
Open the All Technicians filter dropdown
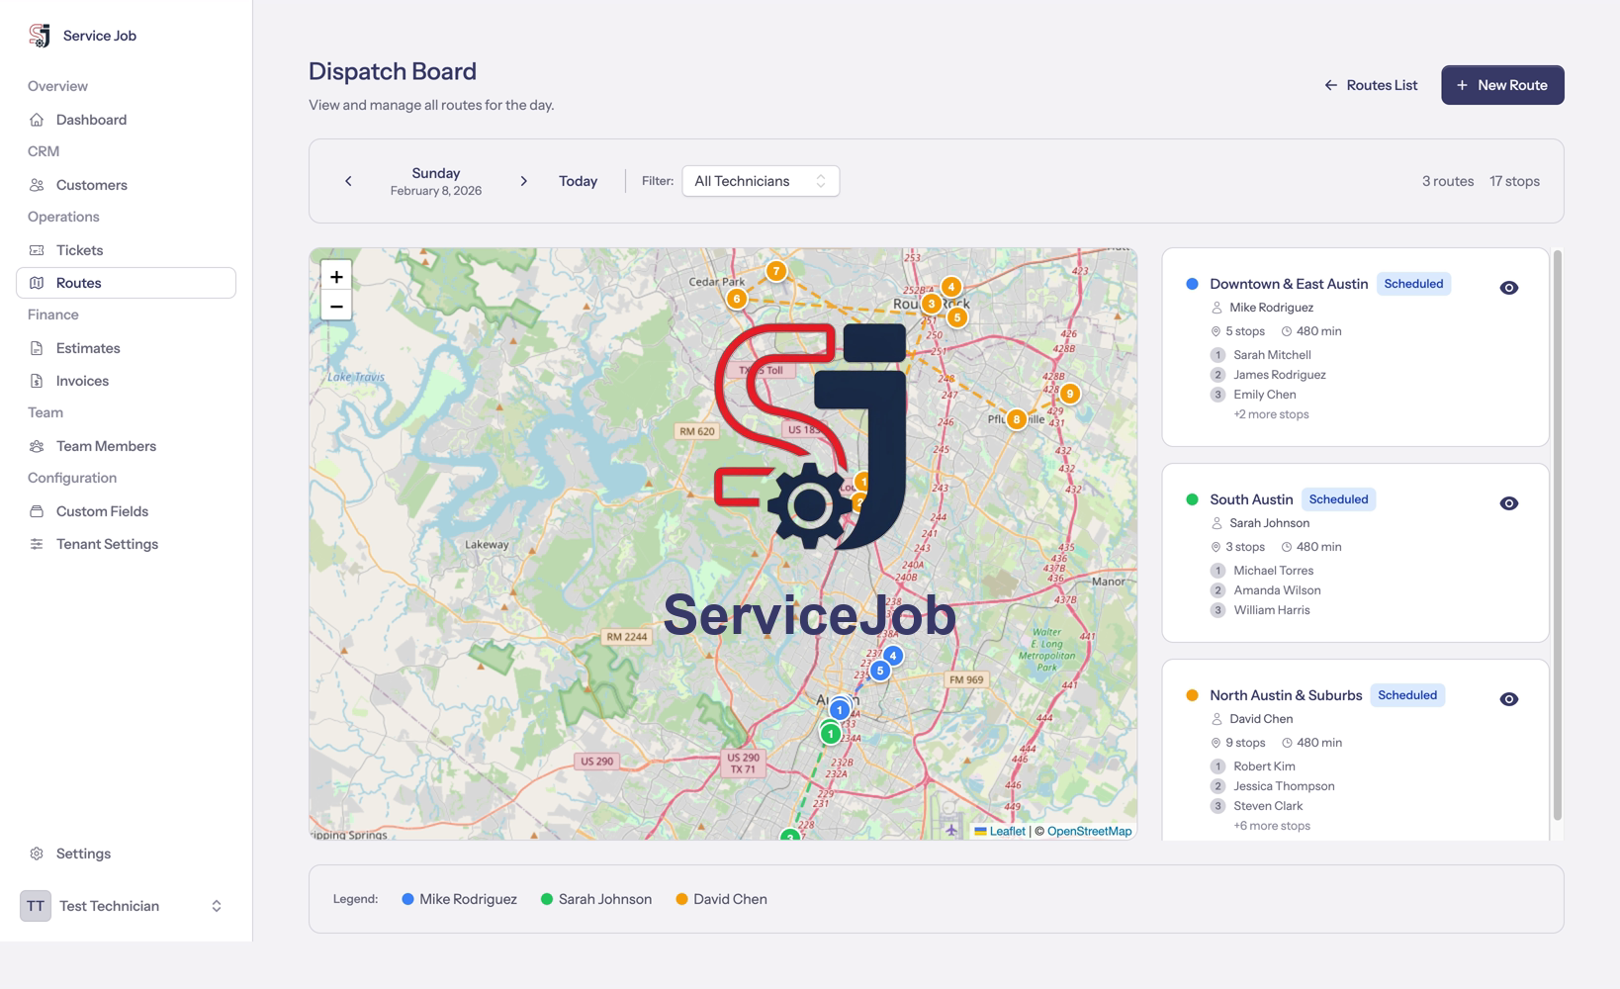coord(760,180)
